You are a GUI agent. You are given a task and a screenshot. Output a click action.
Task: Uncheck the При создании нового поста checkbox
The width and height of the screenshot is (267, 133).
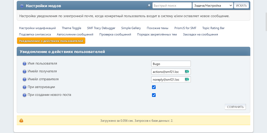click(154, 95)
